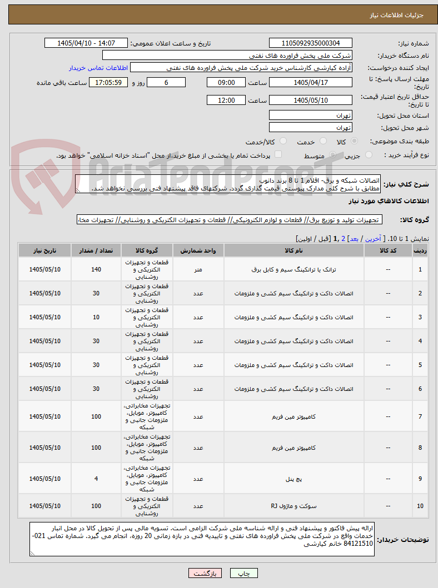Image resolution: width=438 pixels, height=588 pixels.
Task: Click the buyer notes text area
Action: tap(202, 539)
